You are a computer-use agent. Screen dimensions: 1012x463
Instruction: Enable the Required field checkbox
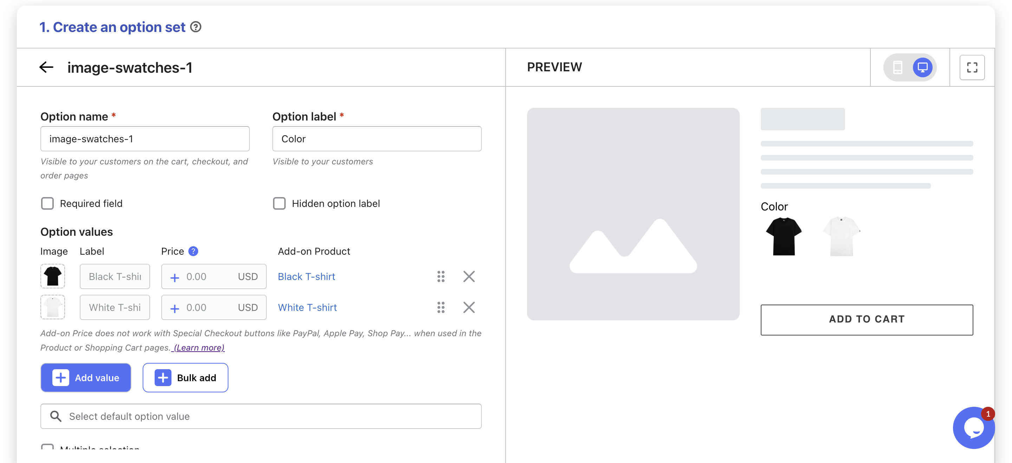click(x=47, y=203)
